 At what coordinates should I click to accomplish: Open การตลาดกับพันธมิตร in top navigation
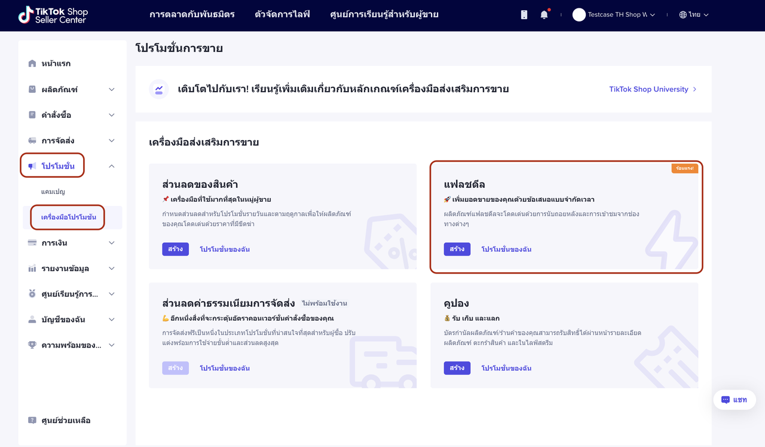(x=192, y=14)
